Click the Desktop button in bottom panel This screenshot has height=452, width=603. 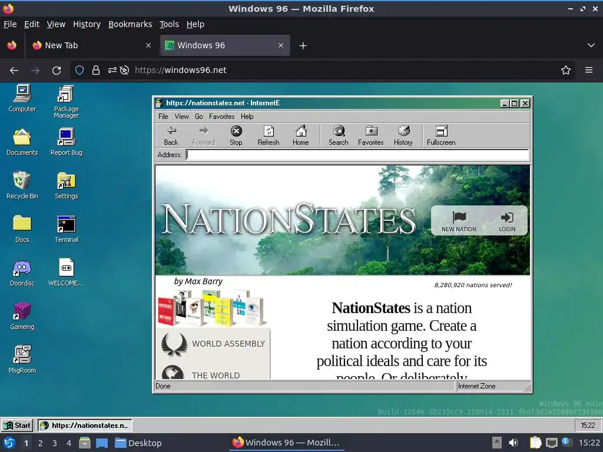pyautogui.click(x=138, y=443)
